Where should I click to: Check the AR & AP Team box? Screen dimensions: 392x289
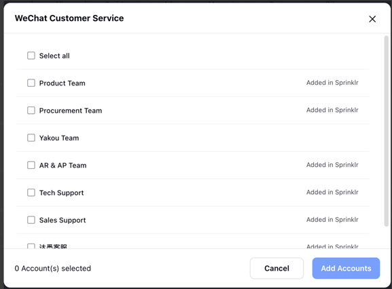31,166
